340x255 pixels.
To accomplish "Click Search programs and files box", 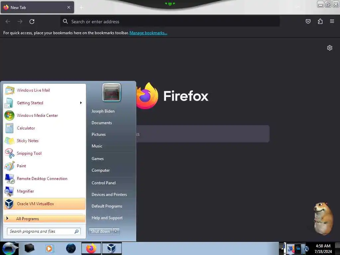I will pos(44,231).
